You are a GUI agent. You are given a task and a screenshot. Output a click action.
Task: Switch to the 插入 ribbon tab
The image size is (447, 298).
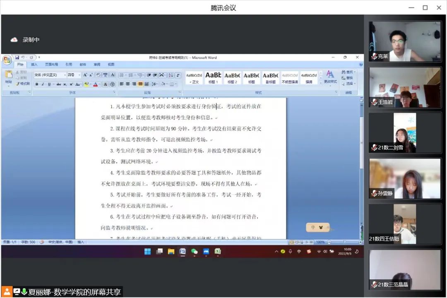(34, 65)
